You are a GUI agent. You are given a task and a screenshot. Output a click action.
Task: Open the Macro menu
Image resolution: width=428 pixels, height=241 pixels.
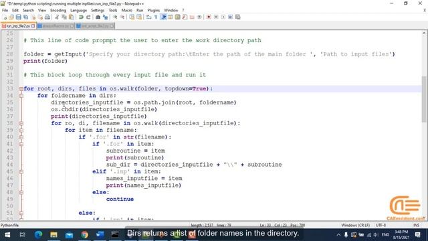point(126,11)
